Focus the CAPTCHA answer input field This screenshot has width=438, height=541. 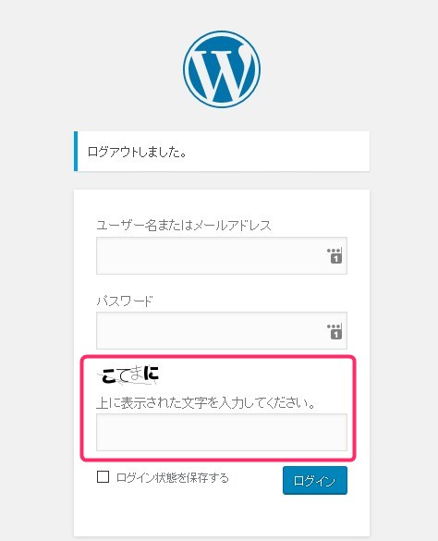(222, 432)
